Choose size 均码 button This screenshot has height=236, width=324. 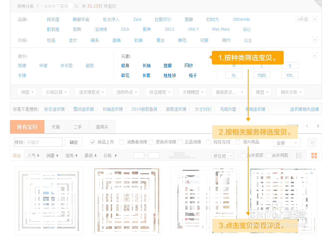(261, 75)
